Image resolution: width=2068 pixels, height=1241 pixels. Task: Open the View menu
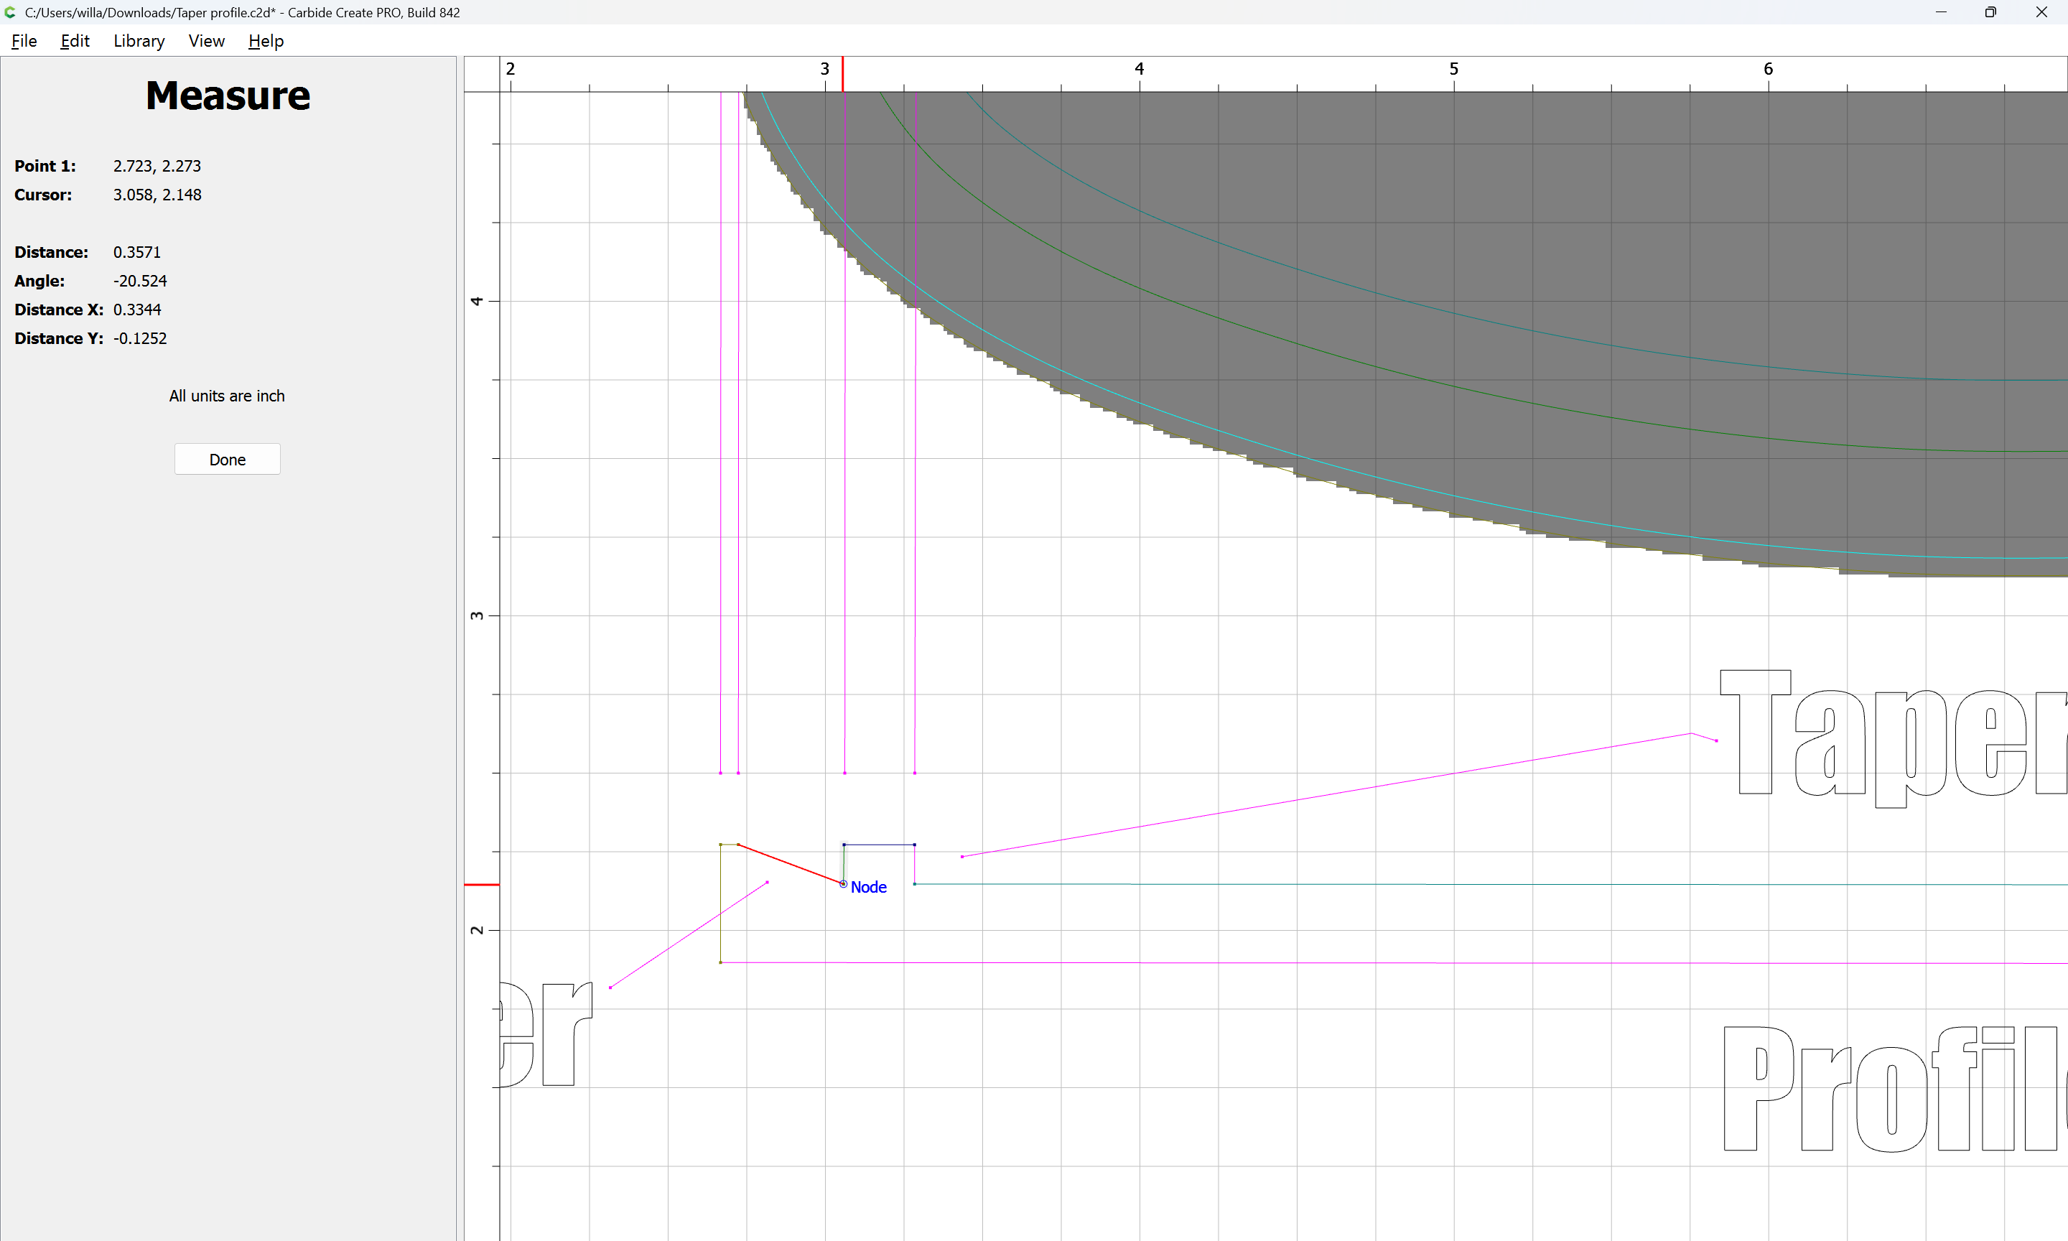[x=205, y=41]
